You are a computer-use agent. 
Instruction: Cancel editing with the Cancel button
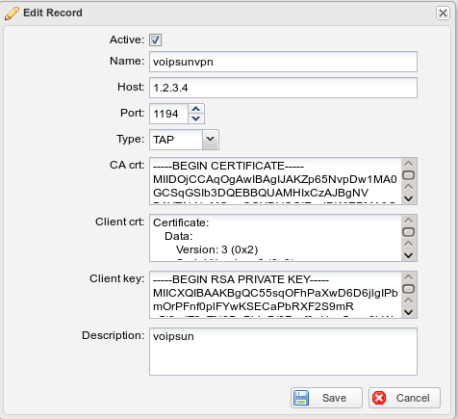404,398
